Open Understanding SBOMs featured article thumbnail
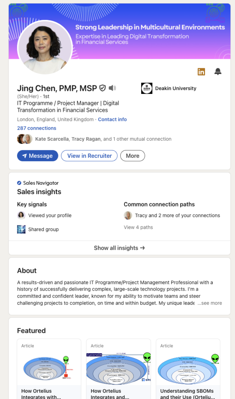Screen dimensions: 235x399 [188, 369]
